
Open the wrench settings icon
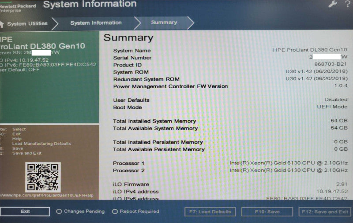[x=333, y=4]
